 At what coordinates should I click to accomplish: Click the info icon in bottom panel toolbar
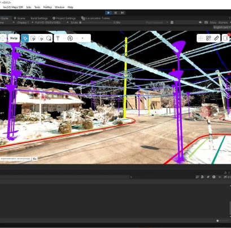tap(214, 177)
